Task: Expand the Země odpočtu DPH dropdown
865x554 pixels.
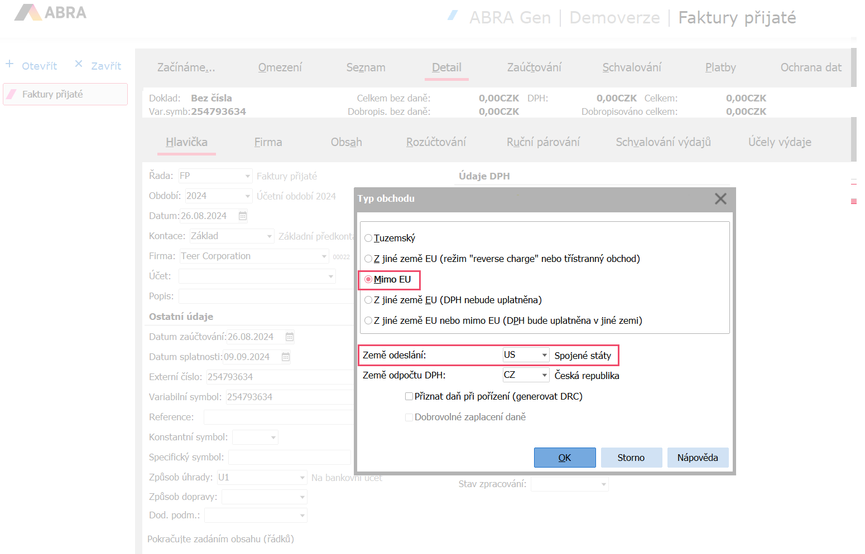Action: pyautogui.click(x=544, y=375)
